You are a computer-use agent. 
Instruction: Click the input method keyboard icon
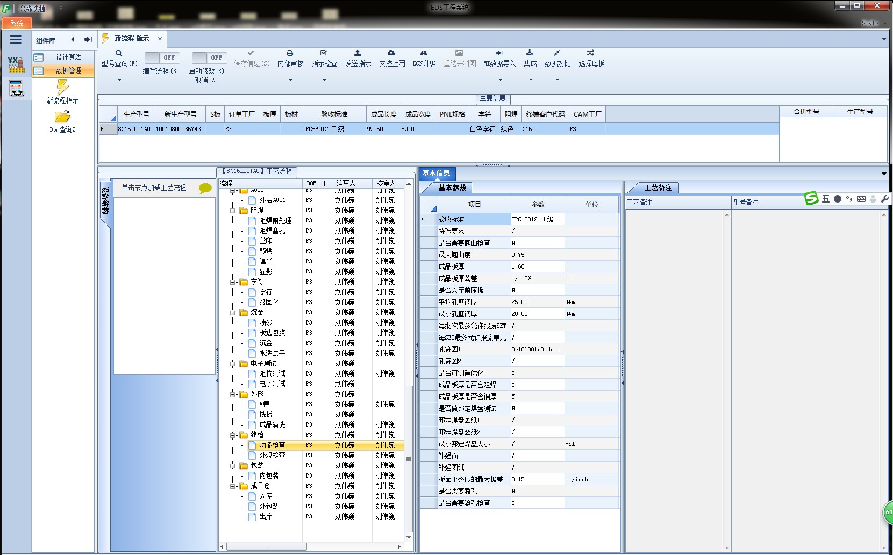coord(861,199)
